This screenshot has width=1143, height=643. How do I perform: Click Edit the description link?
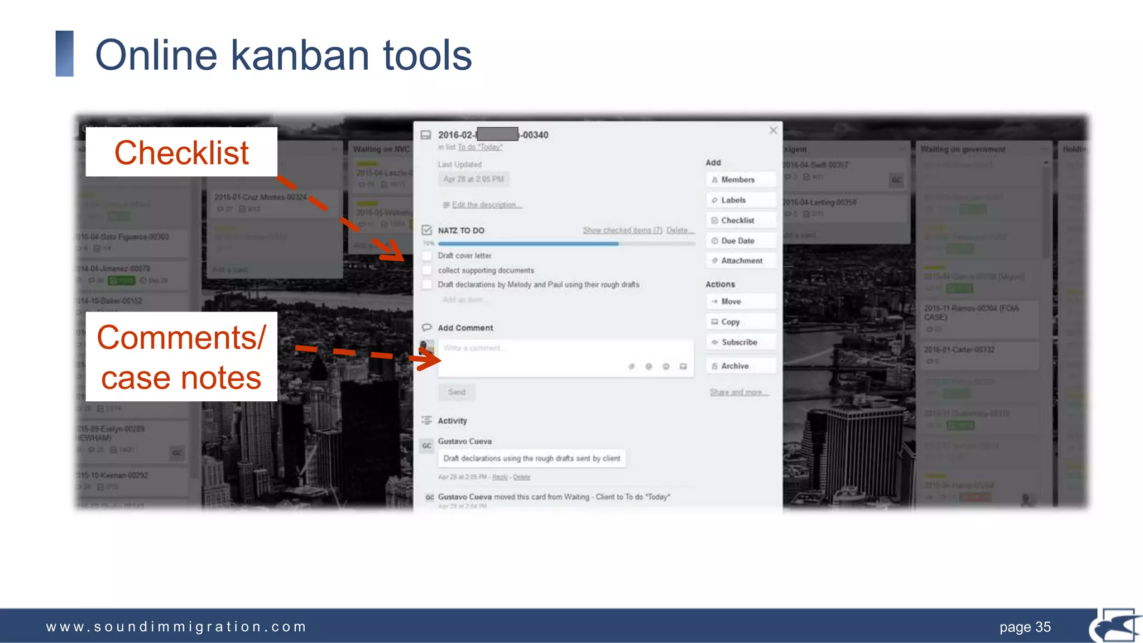[487, 205]
